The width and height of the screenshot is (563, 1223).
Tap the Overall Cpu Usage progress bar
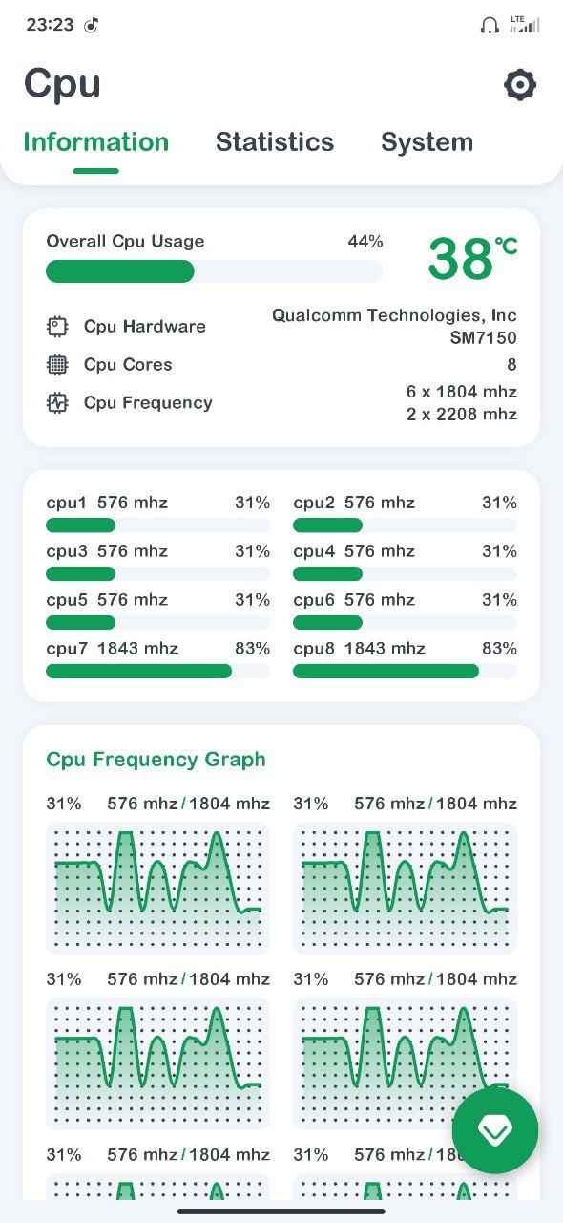coord(215,271)
